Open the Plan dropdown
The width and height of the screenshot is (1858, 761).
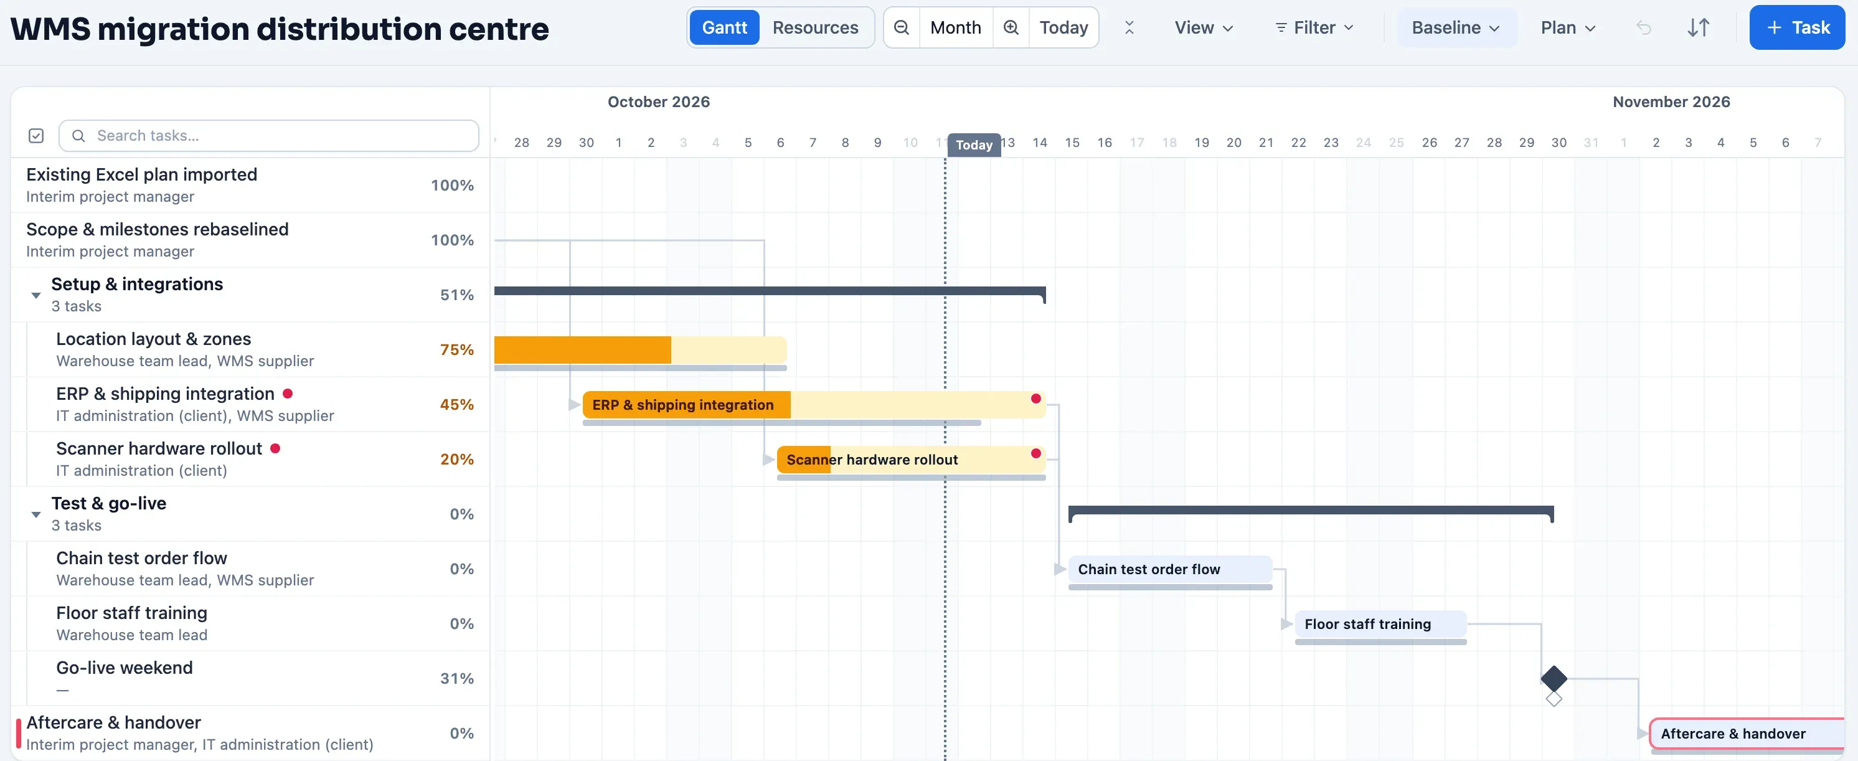[x=1568, y=27]
